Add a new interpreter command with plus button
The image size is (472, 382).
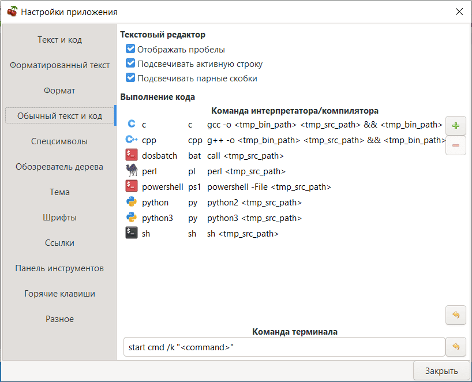pyautogui.click(x=456, y=125)
